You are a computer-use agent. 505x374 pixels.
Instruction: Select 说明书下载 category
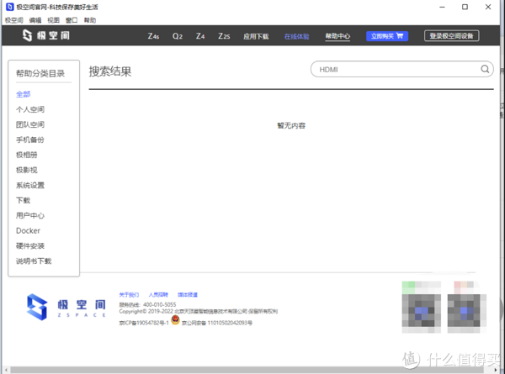[34, 261]
